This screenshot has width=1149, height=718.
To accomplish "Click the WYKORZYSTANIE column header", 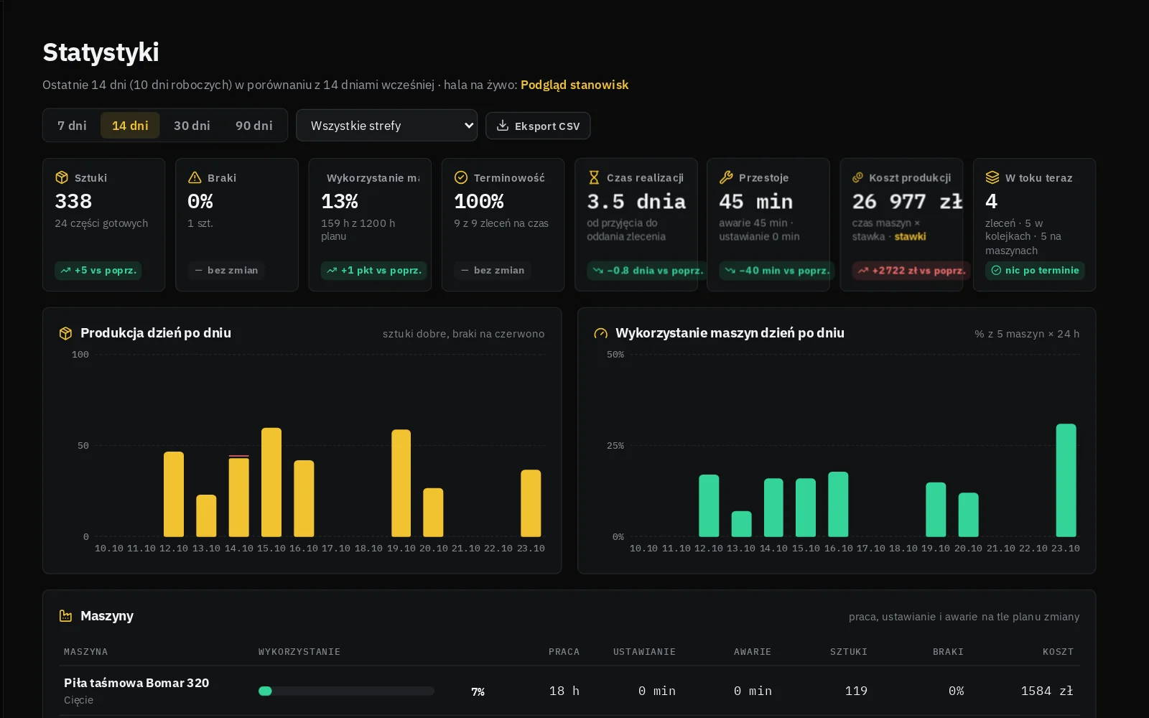I will coord(299,652).
